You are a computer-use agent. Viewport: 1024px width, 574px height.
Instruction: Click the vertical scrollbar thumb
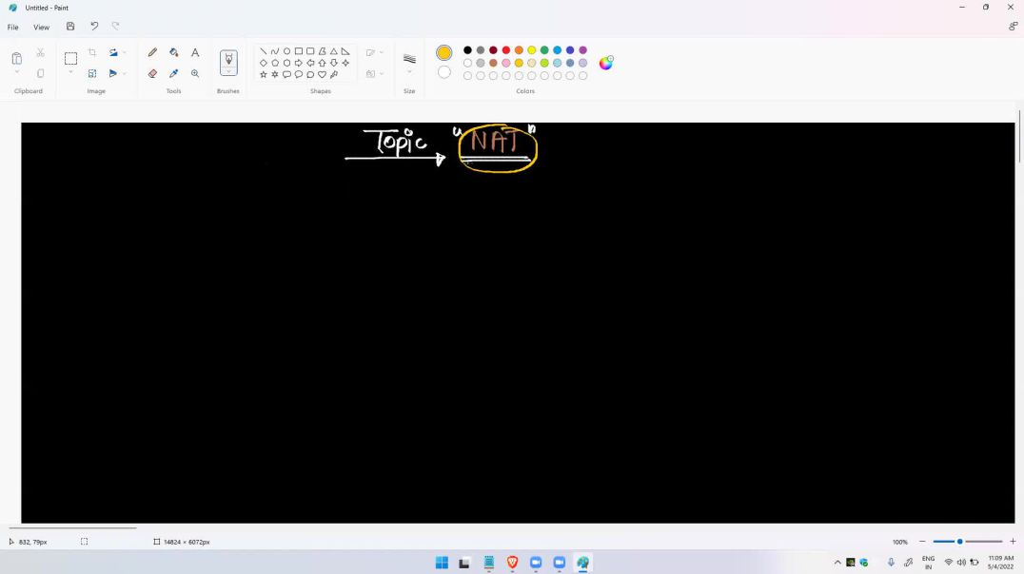click(x=1019, y=137)
